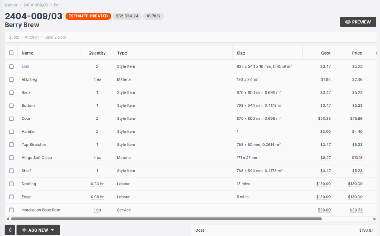This screenshot has width=380, height=236.
Task: Edit the ADJ Leg quantity 4 ea
Action: pyautogui.click(x=97, y=79)
